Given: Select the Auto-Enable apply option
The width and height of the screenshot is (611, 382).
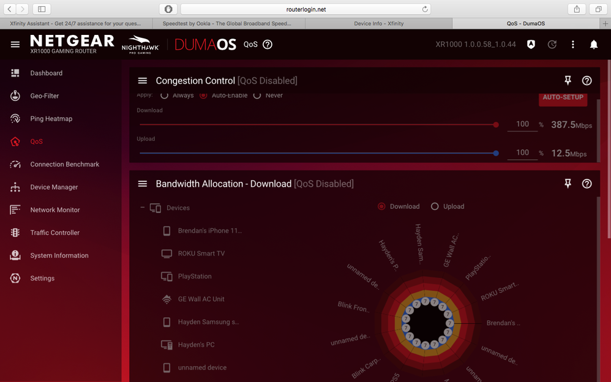Looking at the screenshot, I should click(203, 95).
